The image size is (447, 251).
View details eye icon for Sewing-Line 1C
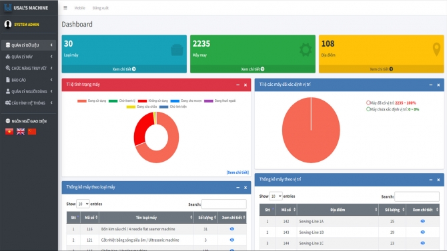point(422,243)
